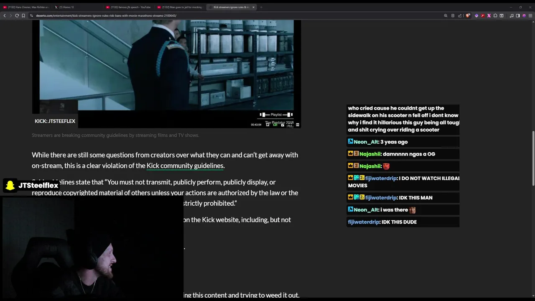The width and height of the screenshot is (535, 301).
Task: Open the purple diamond extension icon
Action: coord(476,15)
